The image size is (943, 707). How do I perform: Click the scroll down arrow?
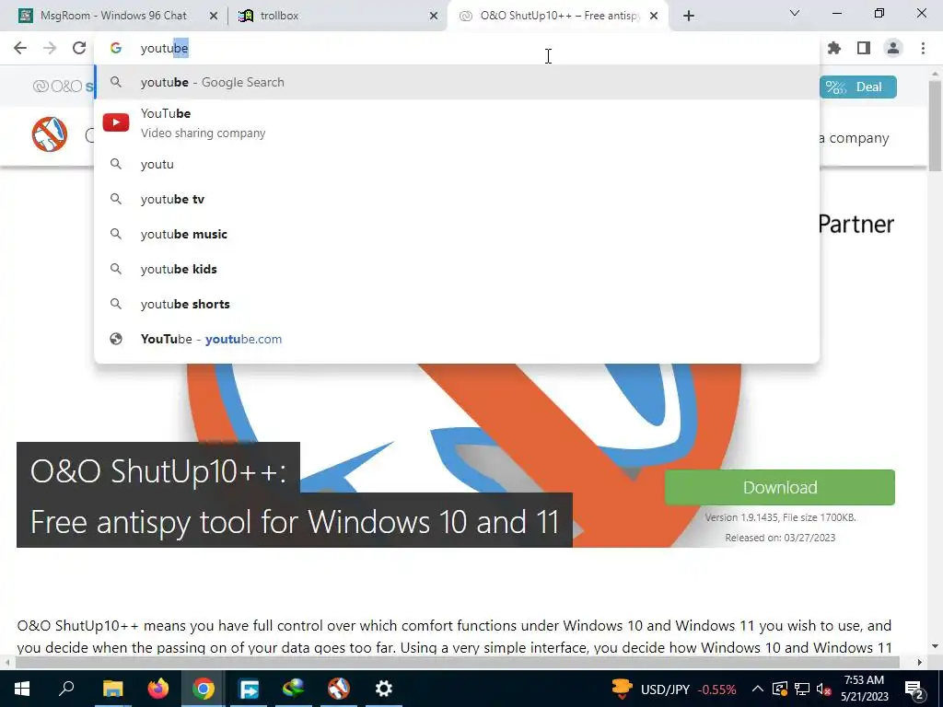(x=936, y=647)
